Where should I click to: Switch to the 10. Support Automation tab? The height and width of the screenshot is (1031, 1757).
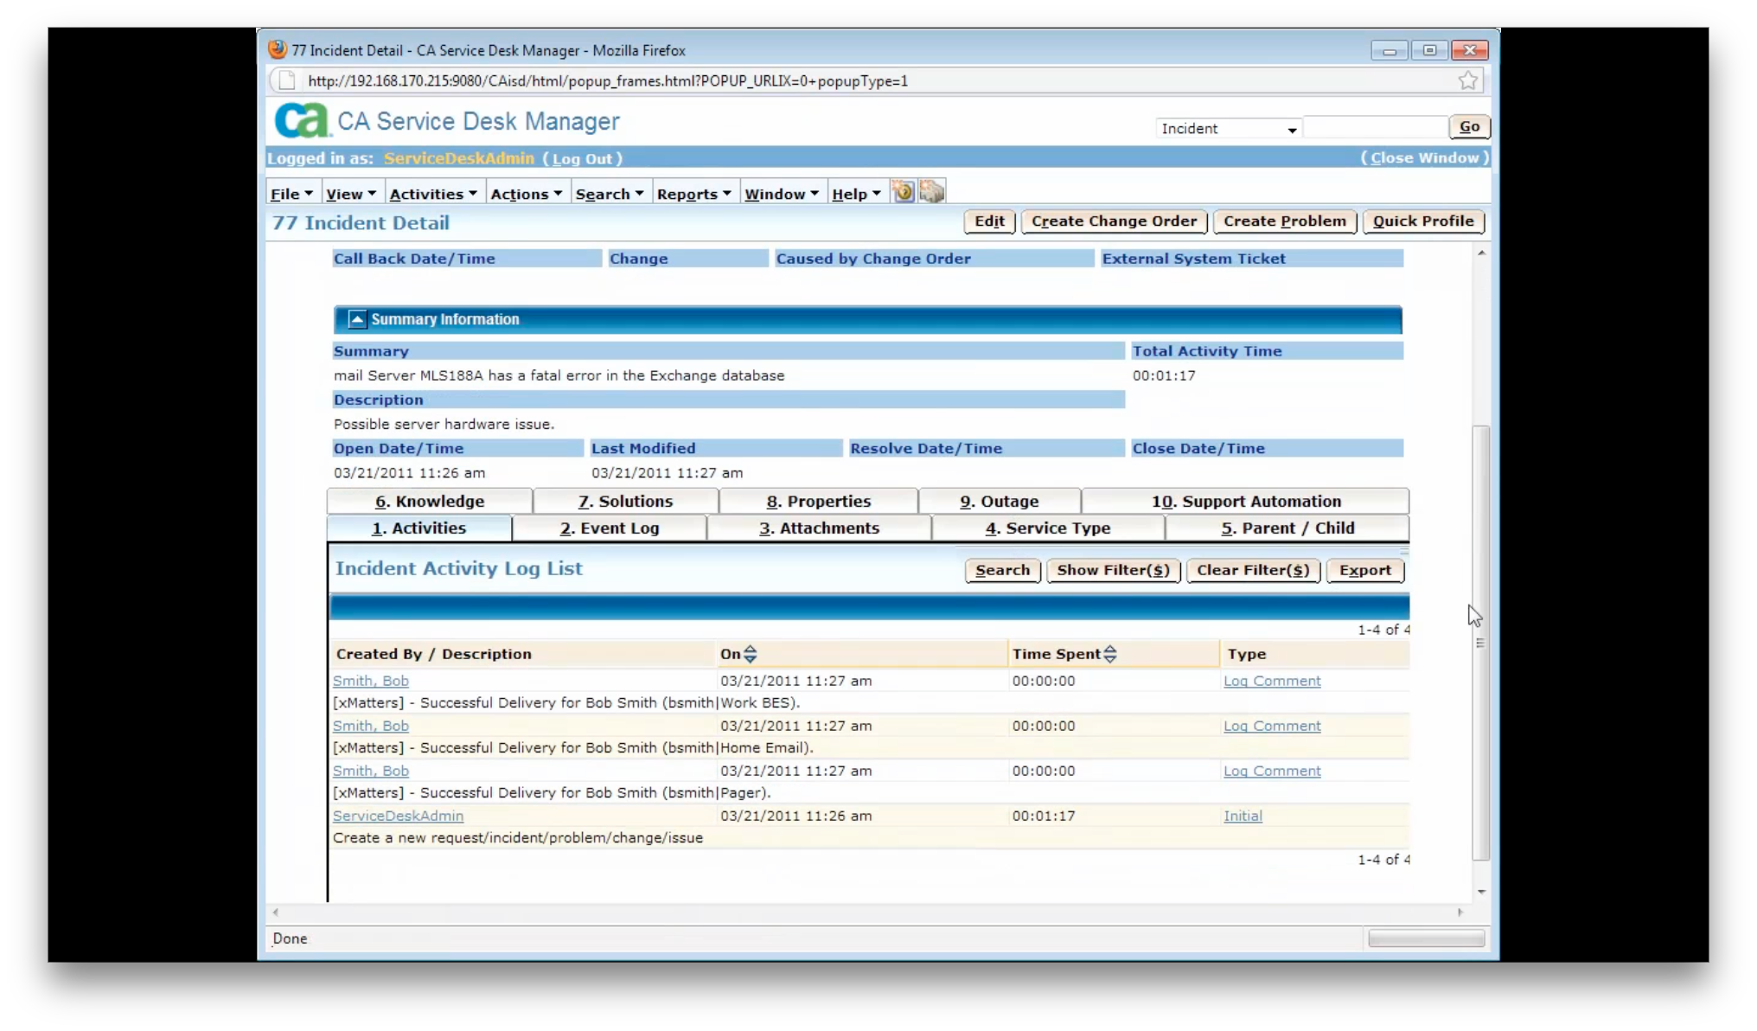point(1245,502)
